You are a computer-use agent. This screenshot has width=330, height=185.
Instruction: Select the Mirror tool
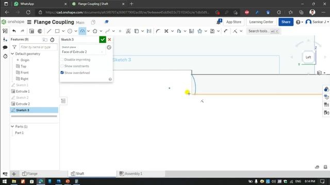pyautogui.click(x=191, y=31)
